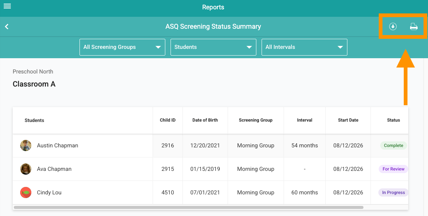Viewport: 428px width, 216px height.
Task: Go back using the left chevron
Action: click(x=7, y=26)
